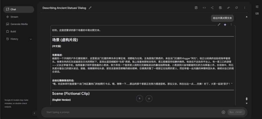Viewport: 262px width, 119px height.
Task: Jump to previous turn with up-arrow button
Action: coord(139,99)
